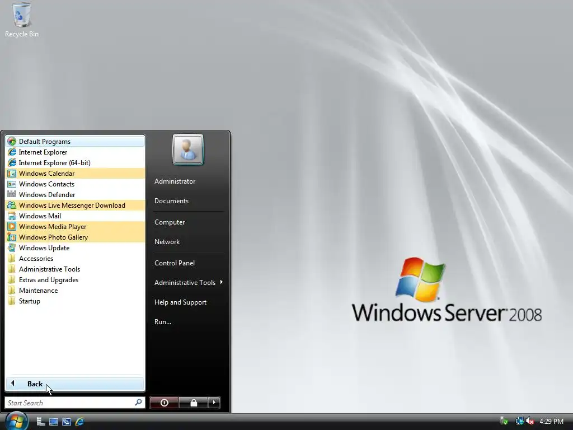573x430 pixels.
Task: Click Switch between windows in Quick Launch
Action: [x=67, y=422]
